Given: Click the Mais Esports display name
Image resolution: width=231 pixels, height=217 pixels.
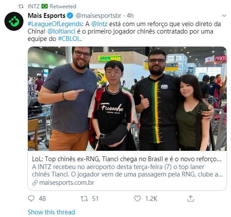Looking at the screenshot, I should pos(47,16).
